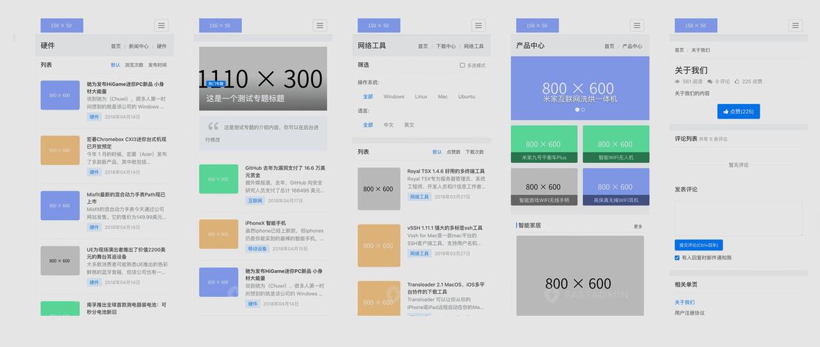Viewport: 820px width, 347px height.
Task: Open 米家互联网洗烘一体机 banner image
Action: click(x=580, y=88)
